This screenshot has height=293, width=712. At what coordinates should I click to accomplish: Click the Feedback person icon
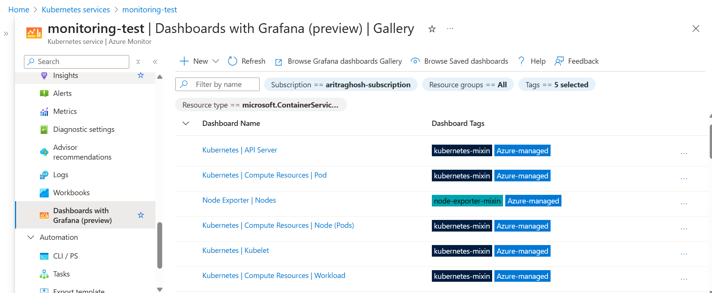point(559,61)
